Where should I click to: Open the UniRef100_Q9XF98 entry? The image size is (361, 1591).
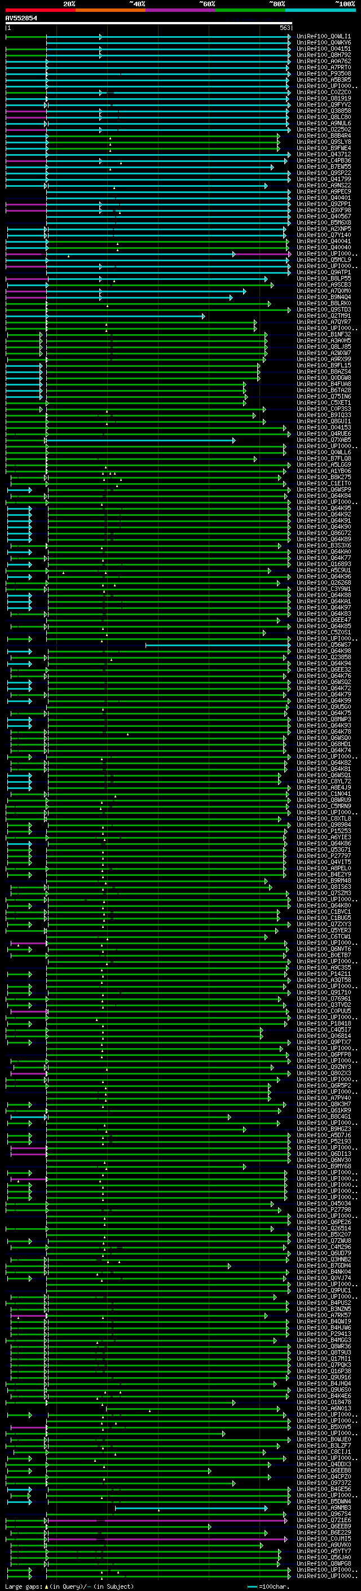coord(323,210)
